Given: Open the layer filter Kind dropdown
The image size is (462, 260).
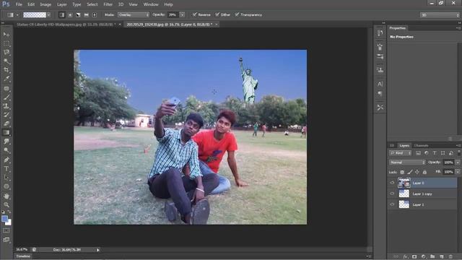Looking at the screenshot, I should (401, 153).
